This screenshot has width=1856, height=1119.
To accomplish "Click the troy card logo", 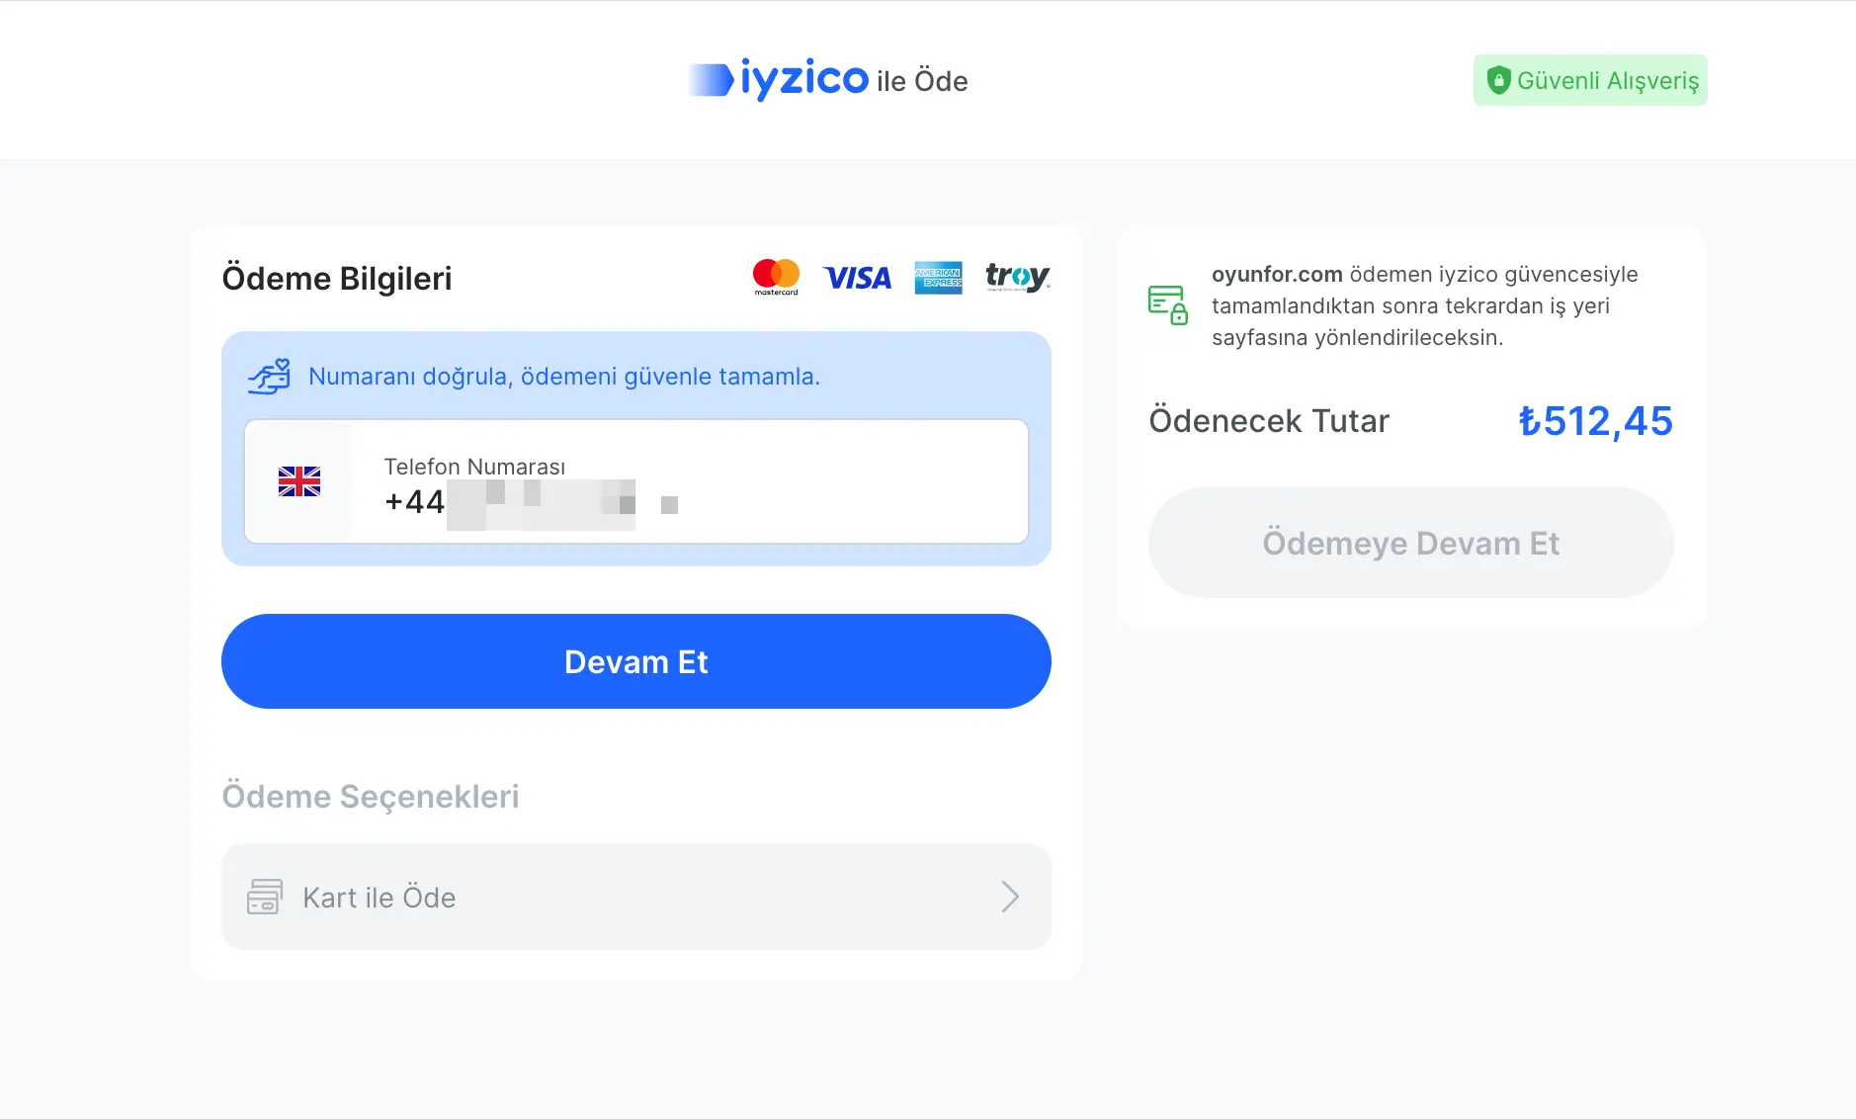I will click(x=1017, y=278).
